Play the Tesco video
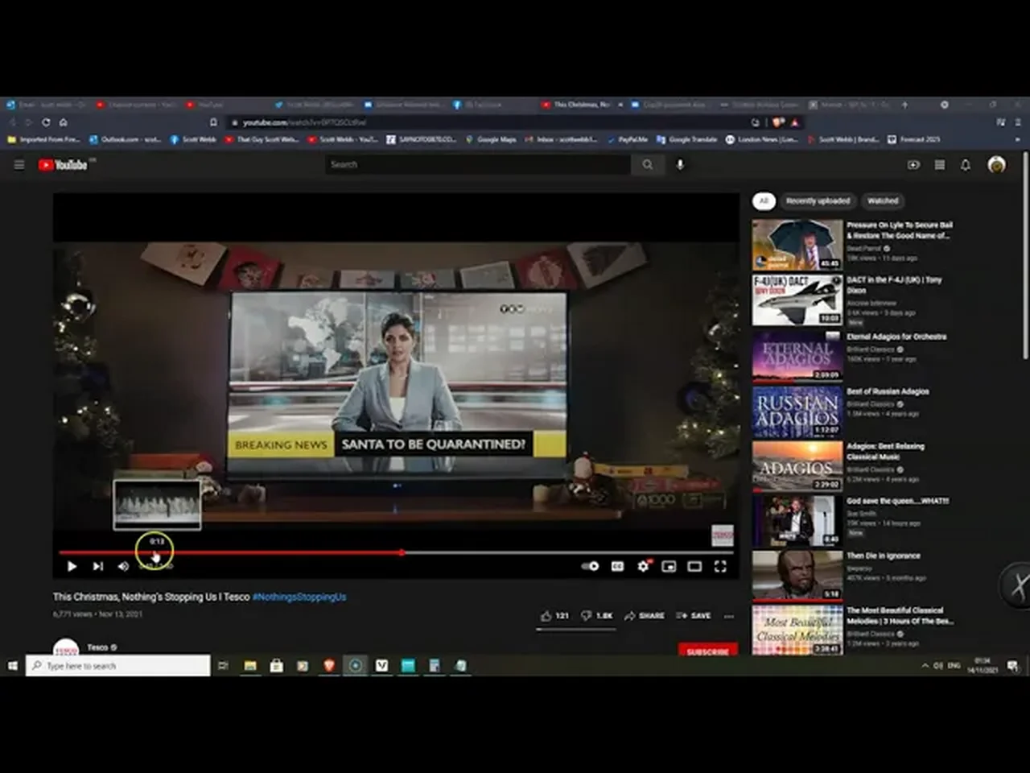This screenshot has width=1030, height=773. coord(72,567)
